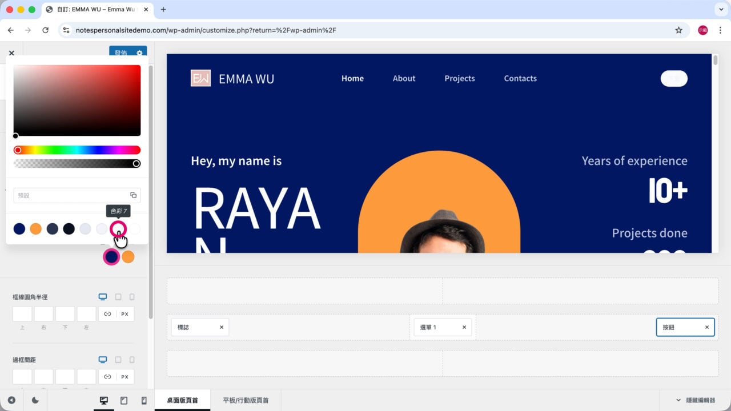The height and width of the screenshot is (411, 731).
Task: Select the 桌面版頁首 tab
Action: tap(182, 400)
